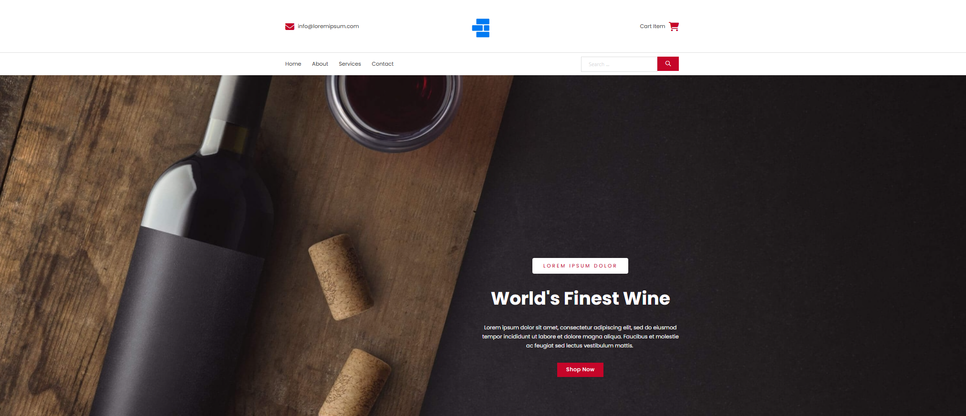The width and height of the screenshot is (966, 416).
Task: Click the Lorem ipsum description paragraph
Action: (x=580, y=337)
